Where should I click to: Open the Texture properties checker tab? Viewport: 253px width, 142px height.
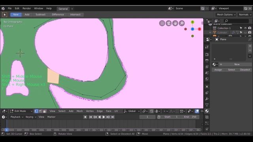207,117
